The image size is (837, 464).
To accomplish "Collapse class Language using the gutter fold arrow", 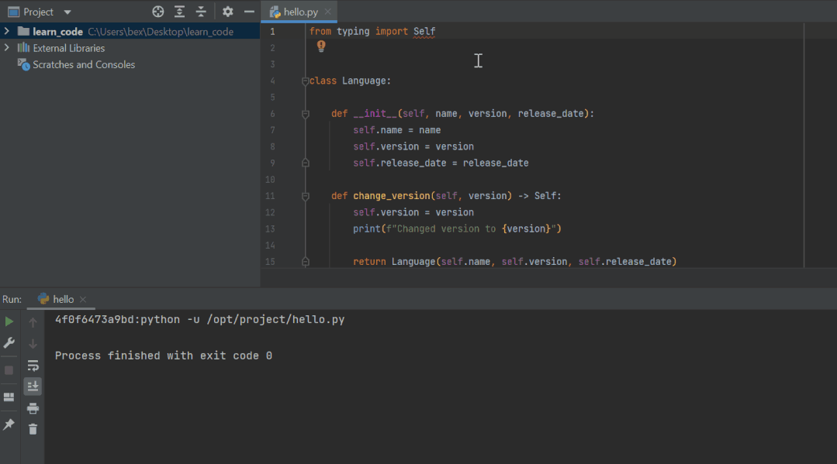I will click(x=305, y=80).
